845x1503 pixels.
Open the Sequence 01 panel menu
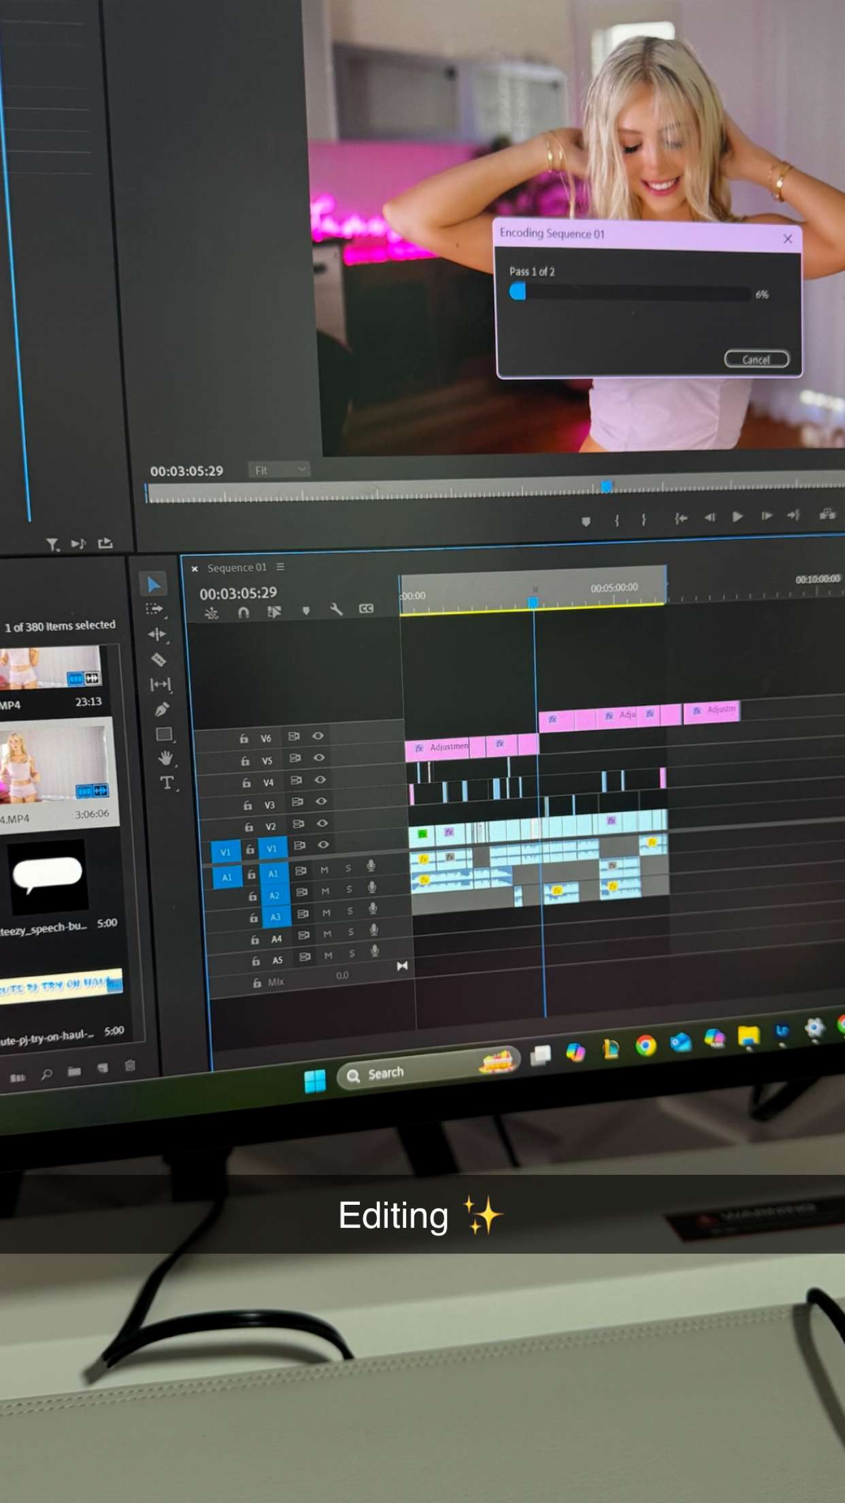280,567
